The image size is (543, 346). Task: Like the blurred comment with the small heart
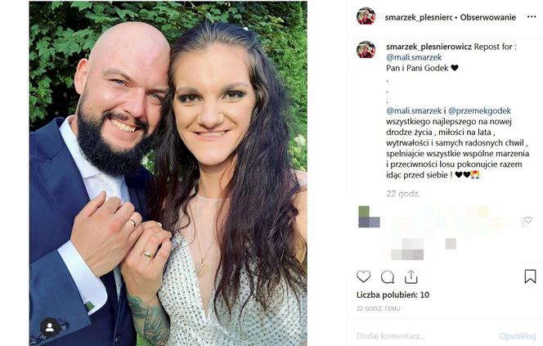(528, 220)
